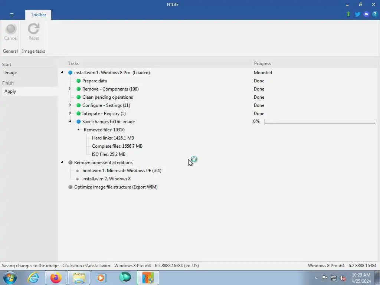
Task: Click blue dot beside Save changes to the image
Action: (x=79, y=122)
